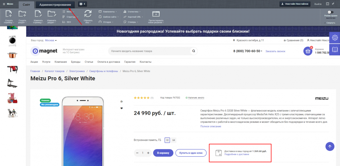This screenshot has width=340, height=166.
Task: Open the Компания menu item
Action: 61,62
